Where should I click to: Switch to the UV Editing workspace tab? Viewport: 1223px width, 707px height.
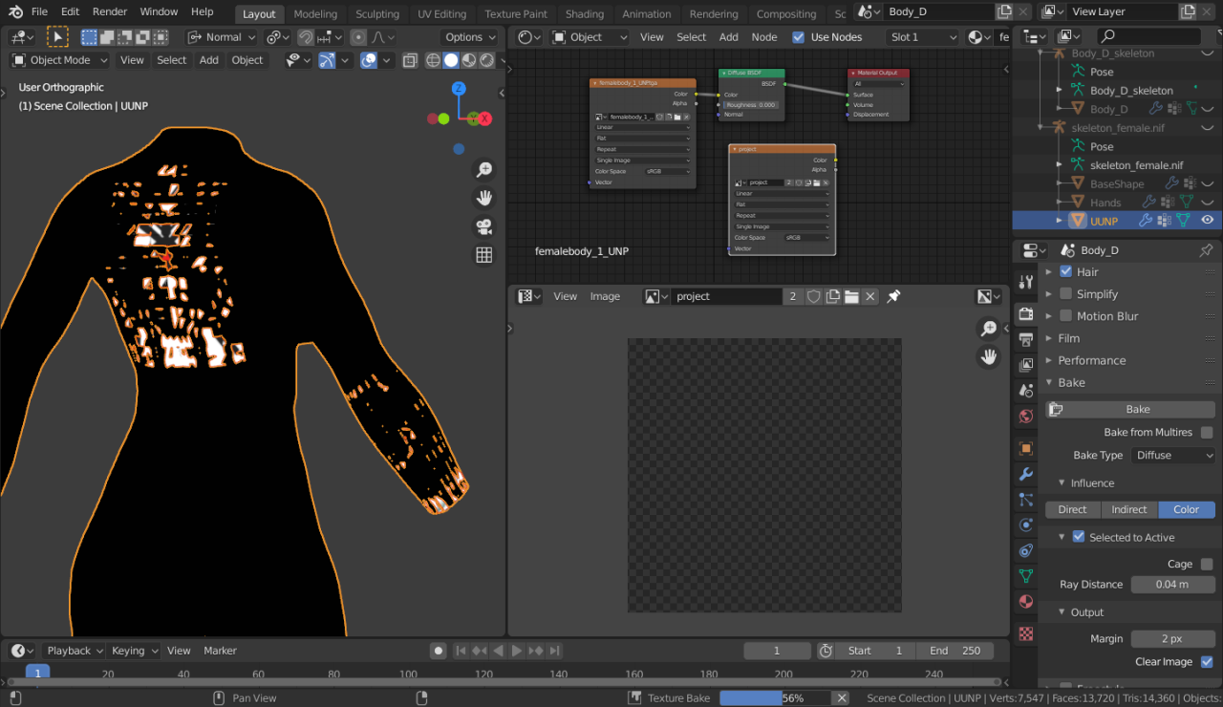coord(442,14)
